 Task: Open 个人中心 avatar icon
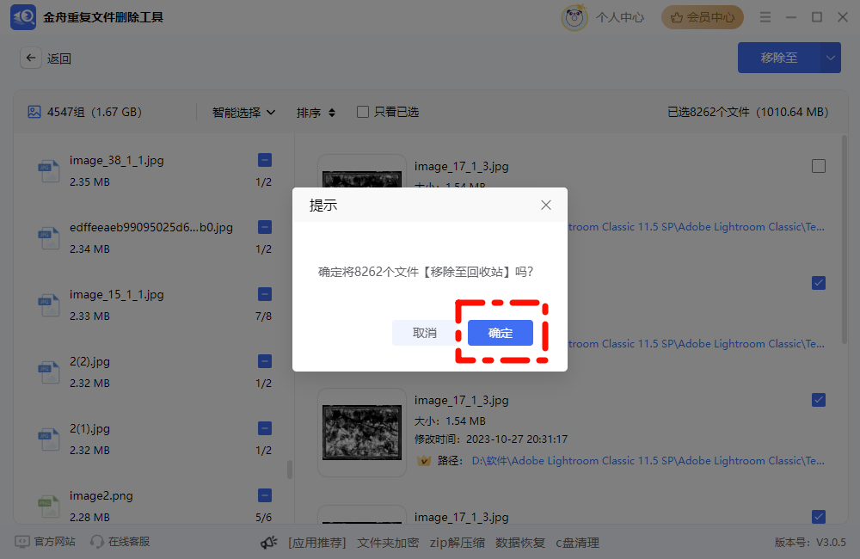click(574, 17)
